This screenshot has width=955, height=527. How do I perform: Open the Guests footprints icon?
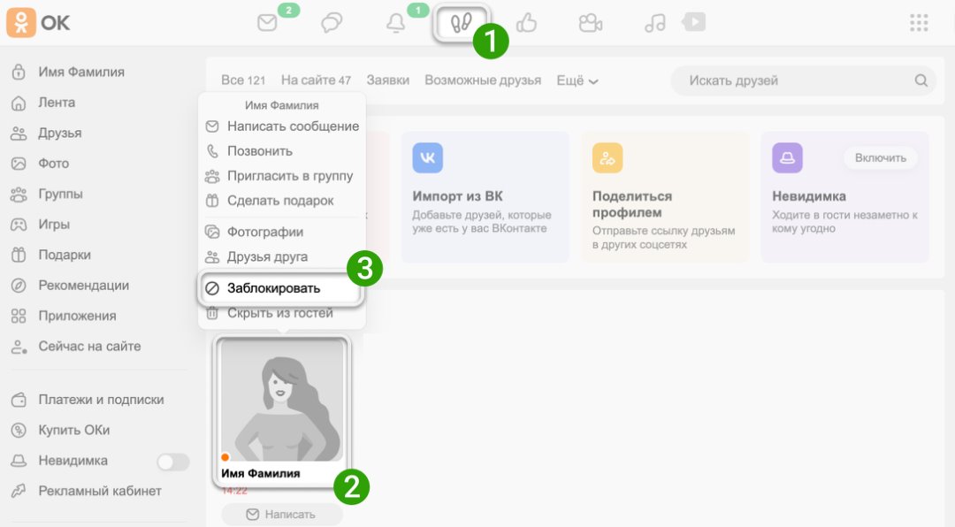tap(462, 24)
